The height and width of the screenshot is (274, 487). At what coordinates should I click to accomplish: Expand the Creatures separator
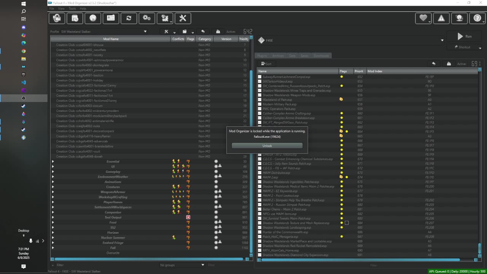point(53,187)
